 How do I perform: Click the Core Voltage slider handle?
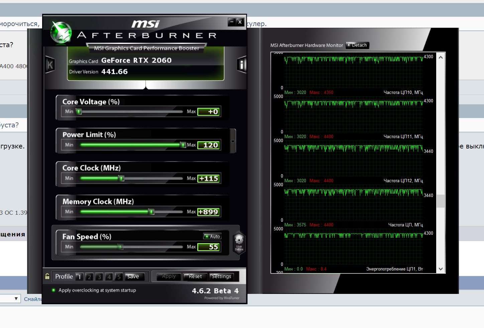pos(79,111)
